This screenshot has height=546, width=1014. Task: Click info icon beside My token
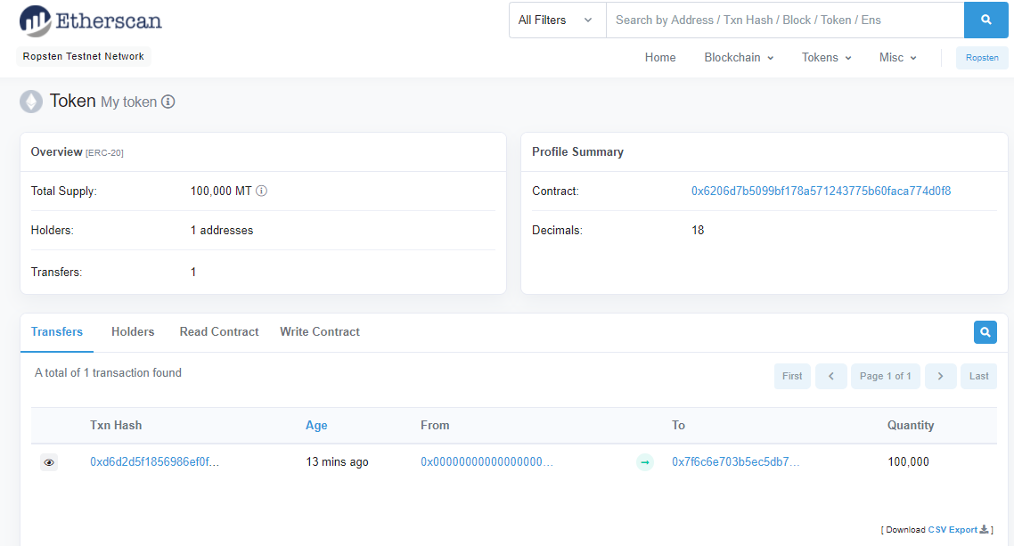[x=168, y=102]
